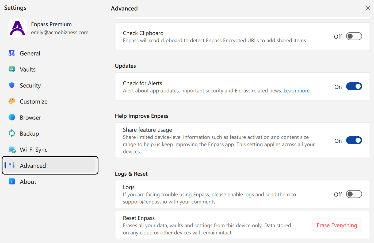Viewport: 374px width, 243px height.
Task: Turn off Check for Alerts toggle
Action: point(354,87)
